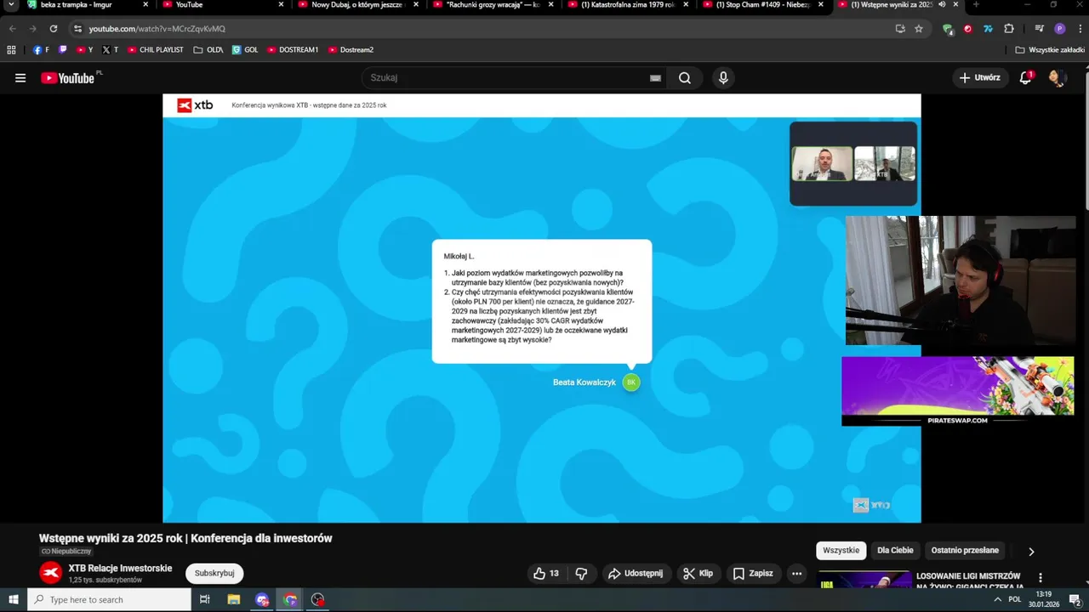Screen dimensions: 1089x612
Task: Open YouTube notifications bell
Action: coord(1026,78)
